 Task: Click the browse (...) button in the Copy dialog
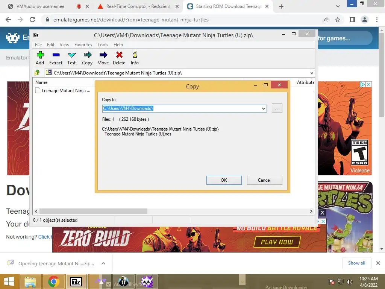277,108
